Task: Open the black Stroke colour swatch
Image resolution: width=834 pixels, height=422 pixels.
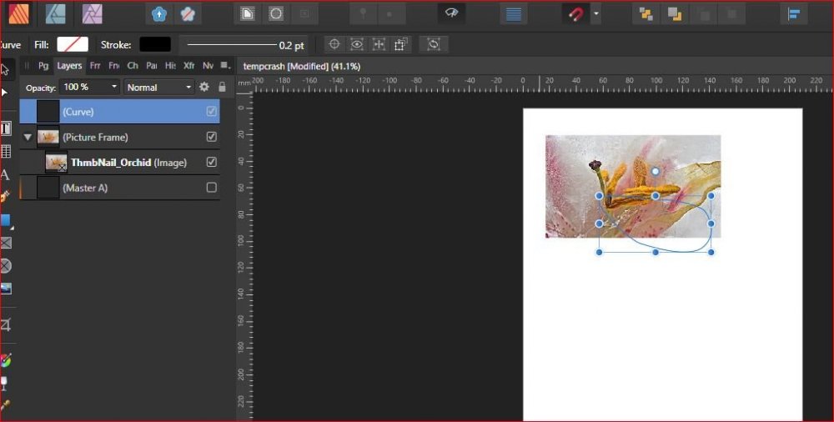Action: (155, 45)
